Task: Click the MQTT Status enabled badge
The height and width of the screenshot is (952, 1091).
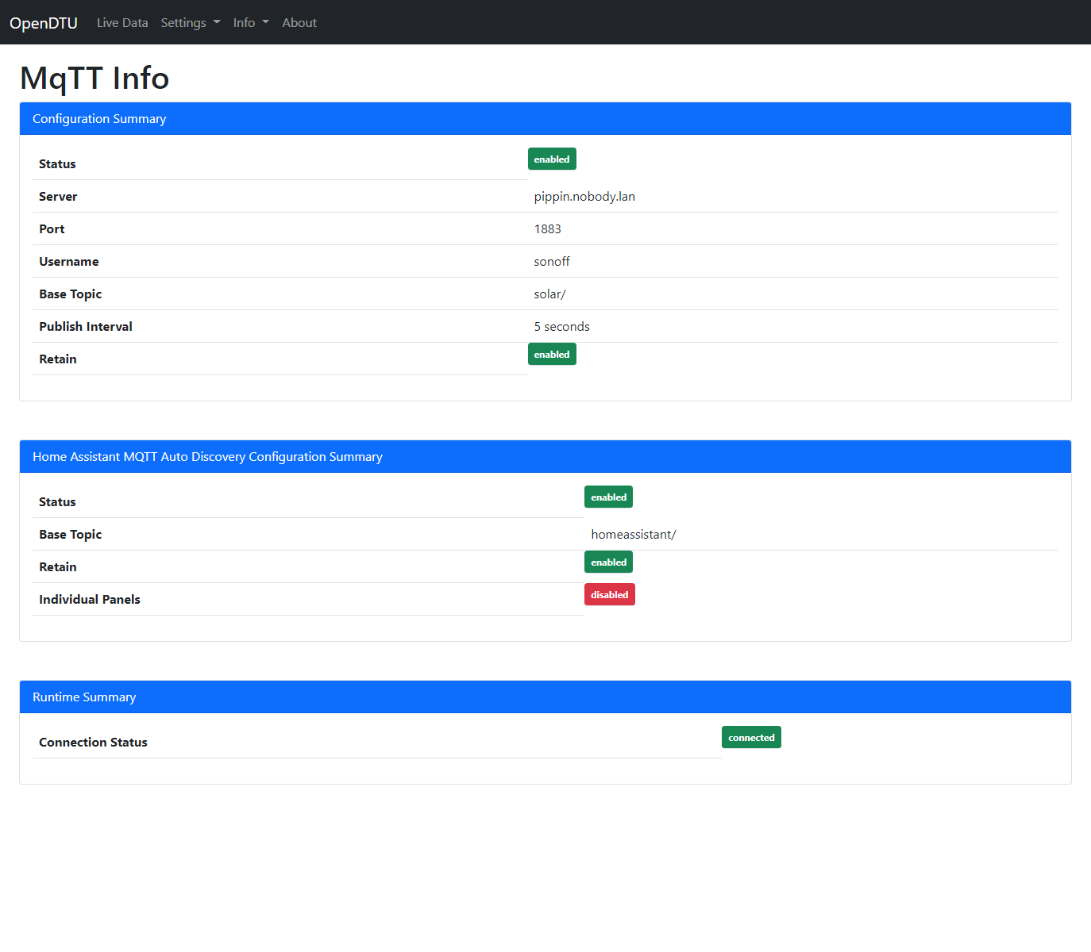Action: coord(552,159)
